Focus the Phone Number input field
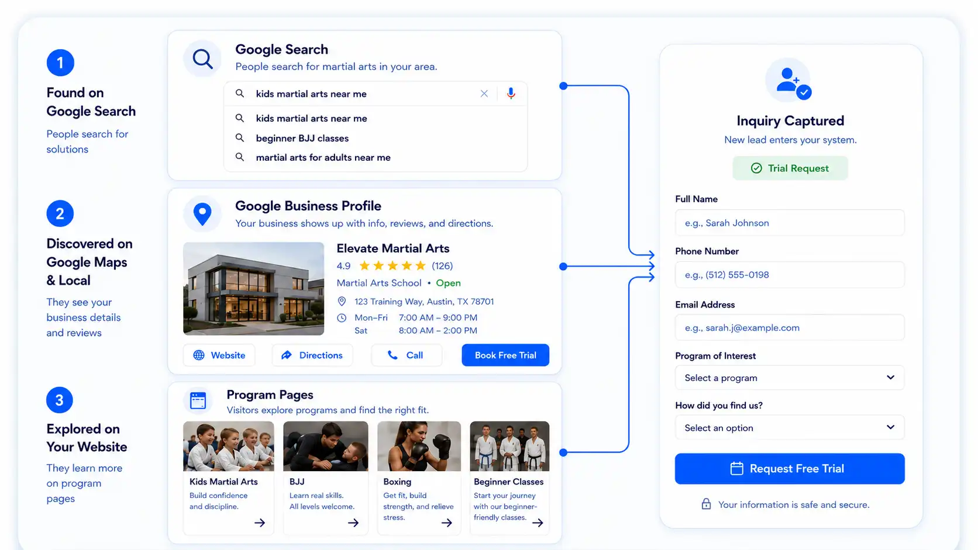978x550 pixels. click(790, 275)
